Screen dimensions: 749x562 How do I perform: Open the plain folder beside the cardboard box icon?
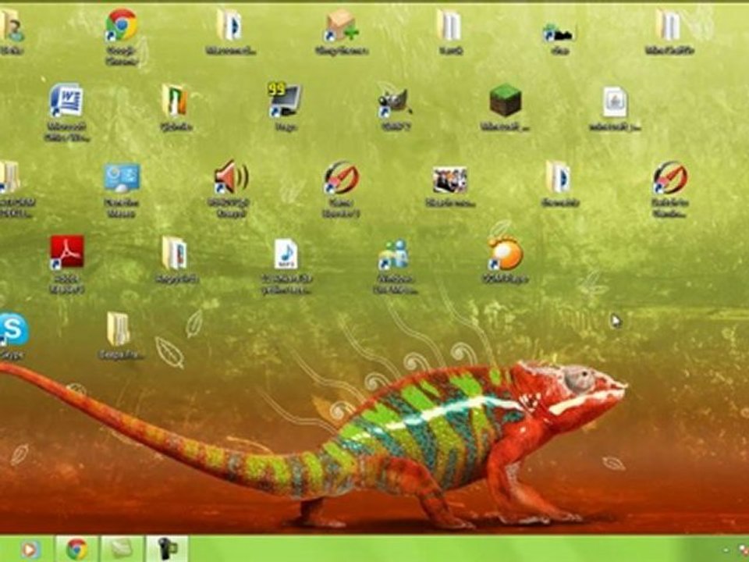[x=449, y=26]
